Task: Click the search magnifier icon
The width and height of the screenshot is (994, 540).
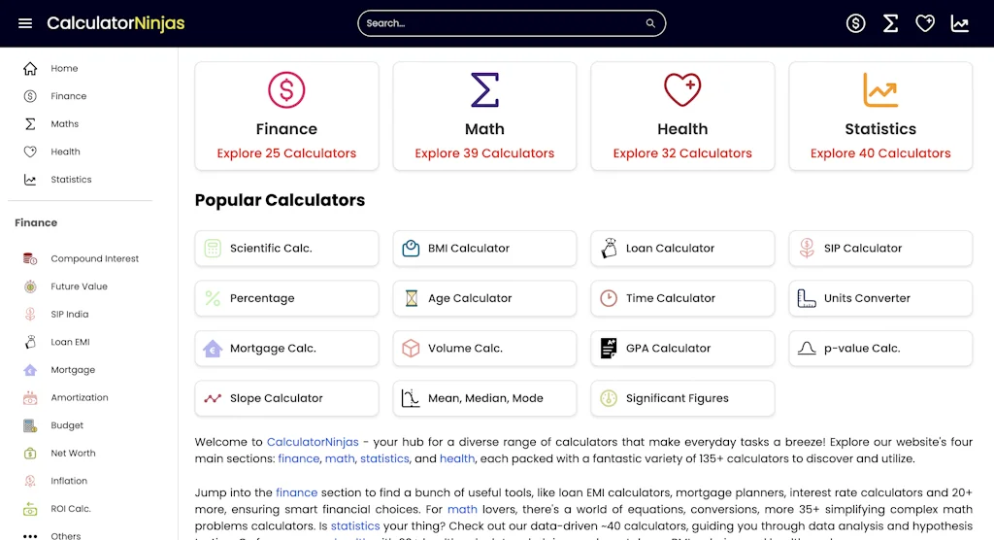Action: point(650,23)
